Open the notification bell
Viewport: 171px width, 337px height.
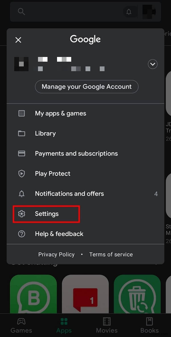tap(129, 12)
